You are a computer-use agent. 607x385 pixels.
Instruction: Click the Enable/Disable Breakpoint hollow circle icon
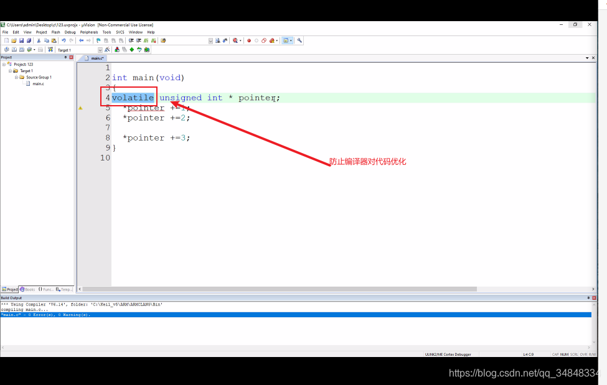click(x=256, y=40)
